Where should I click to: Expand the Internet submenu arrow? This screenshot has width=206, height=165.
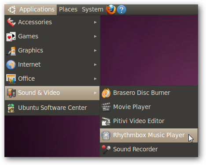click(95, 64)
